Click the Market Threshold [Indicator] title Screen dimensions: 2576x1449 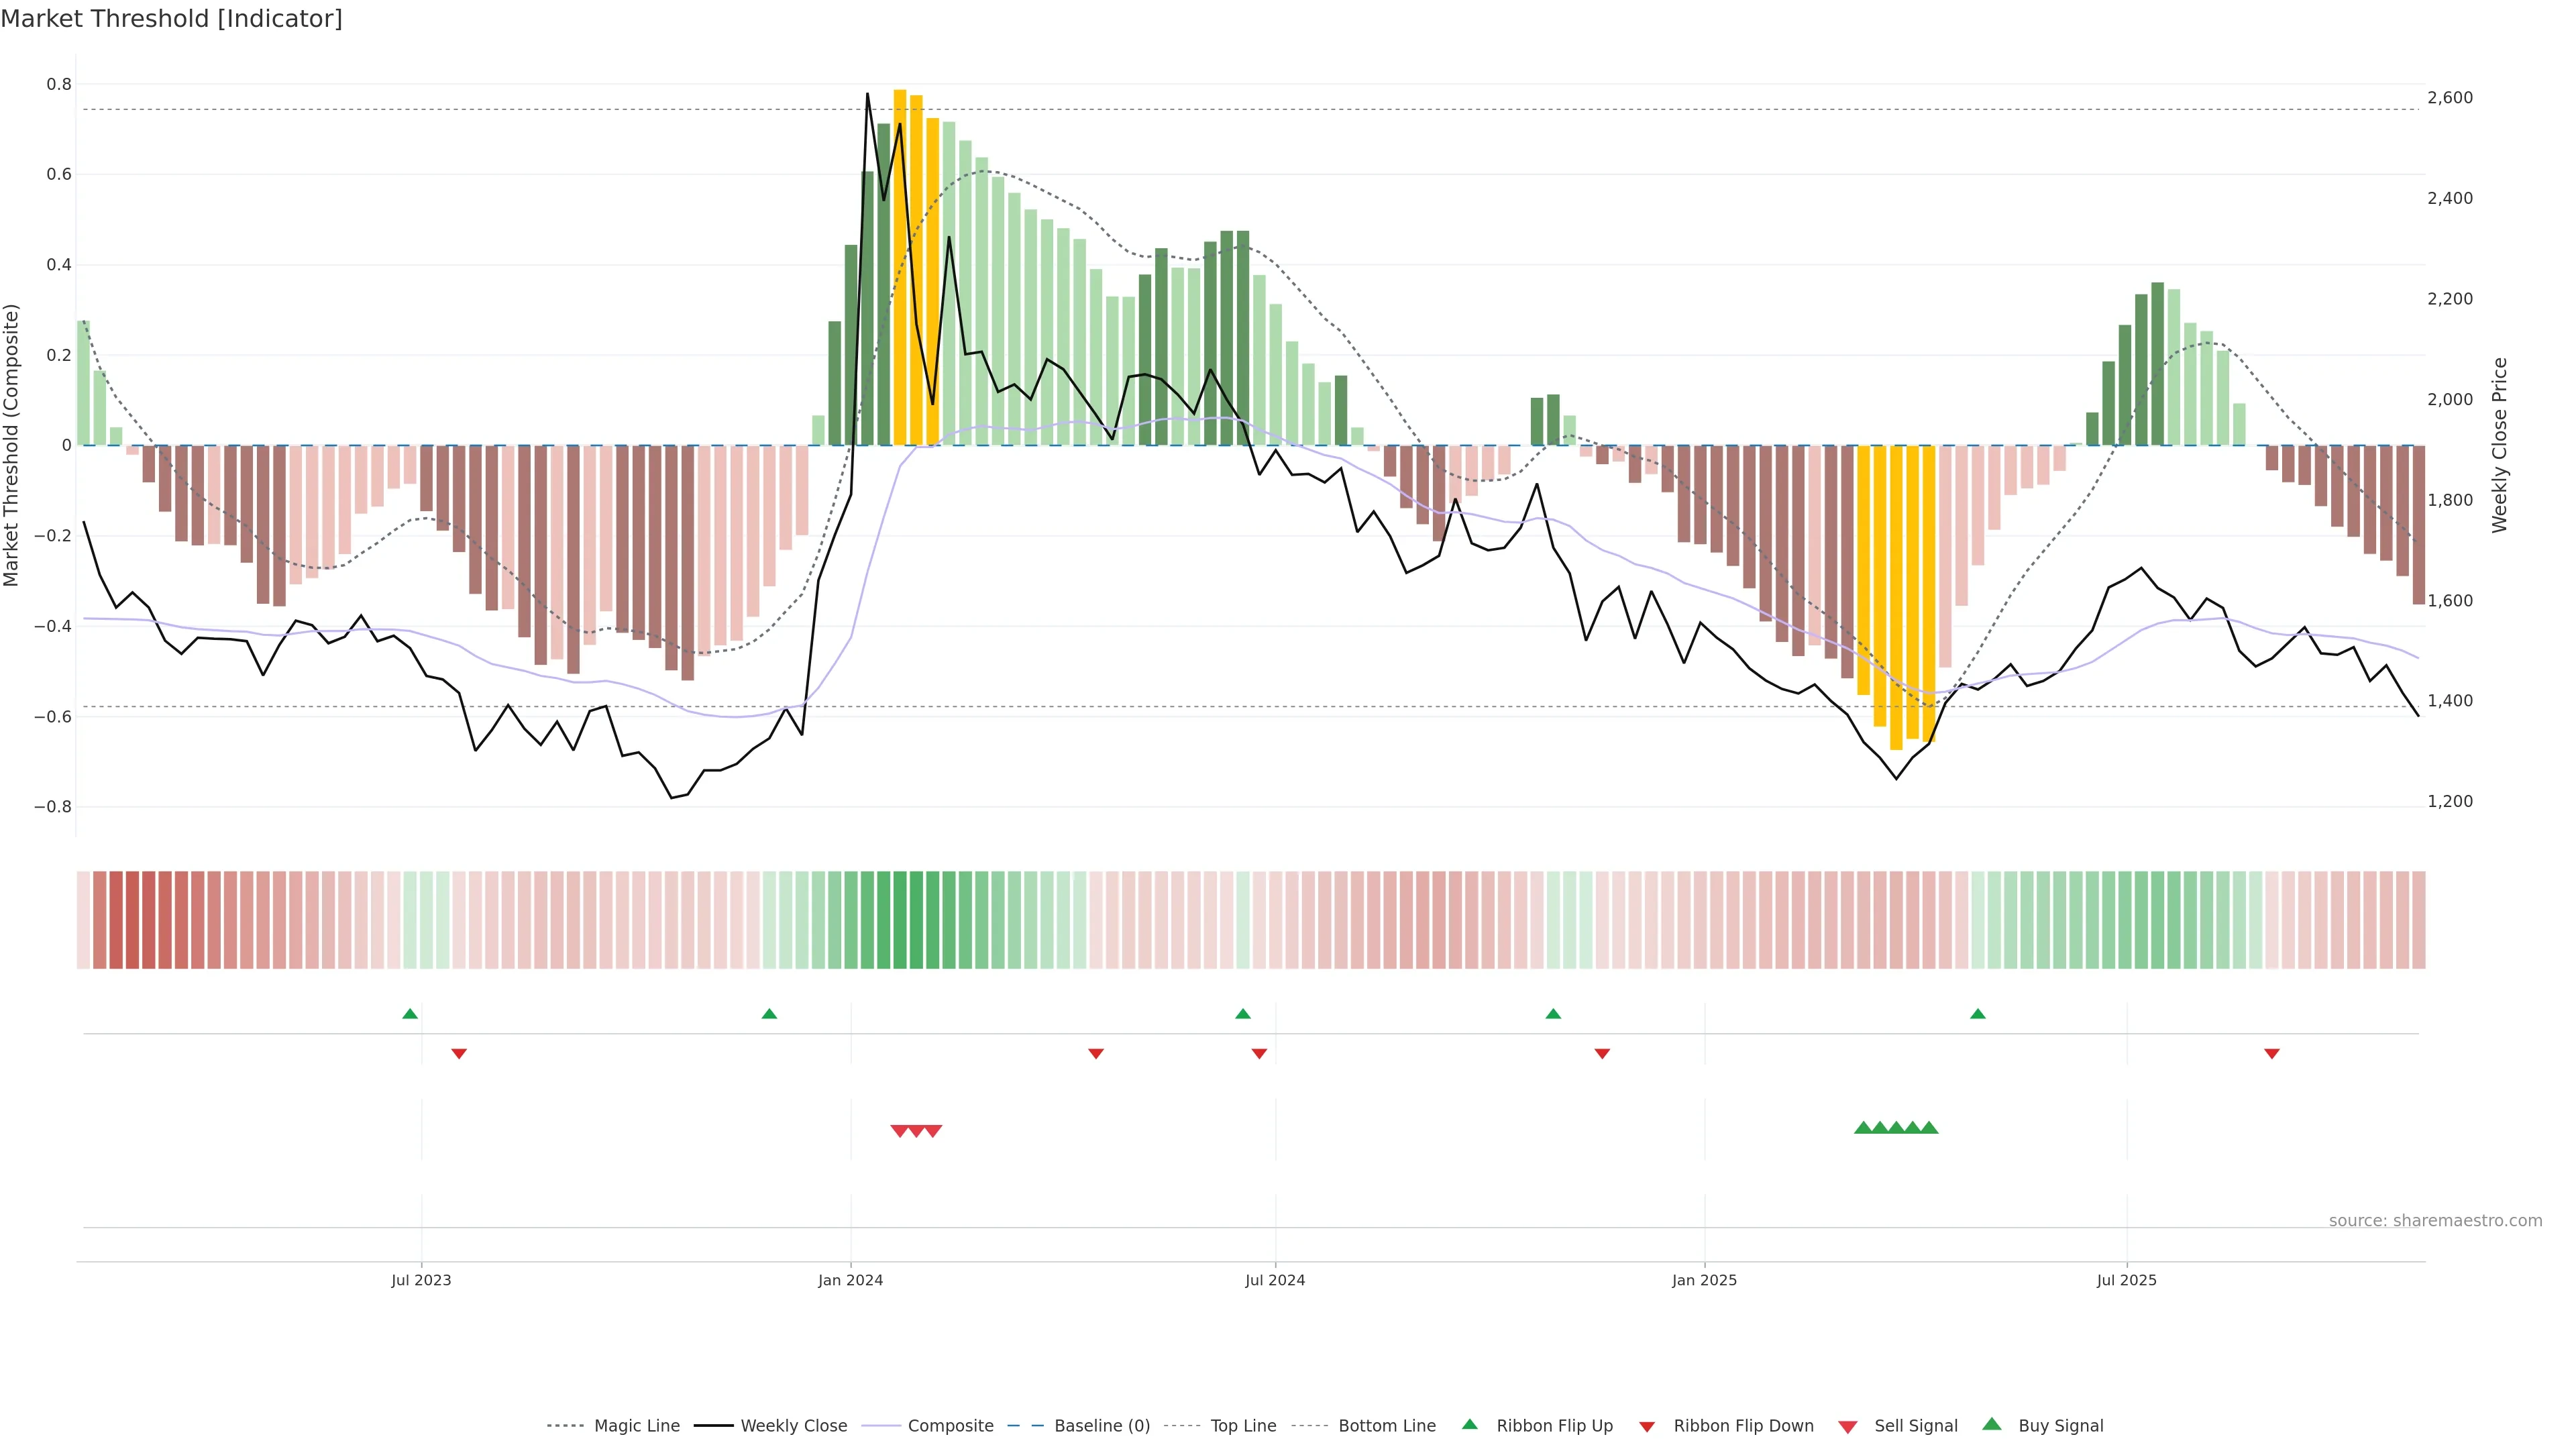(x=171, y=19)
